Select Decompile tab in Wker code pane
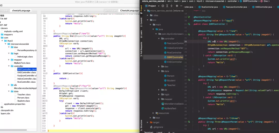This screenshot has height=133, width=279. [111, 11]
